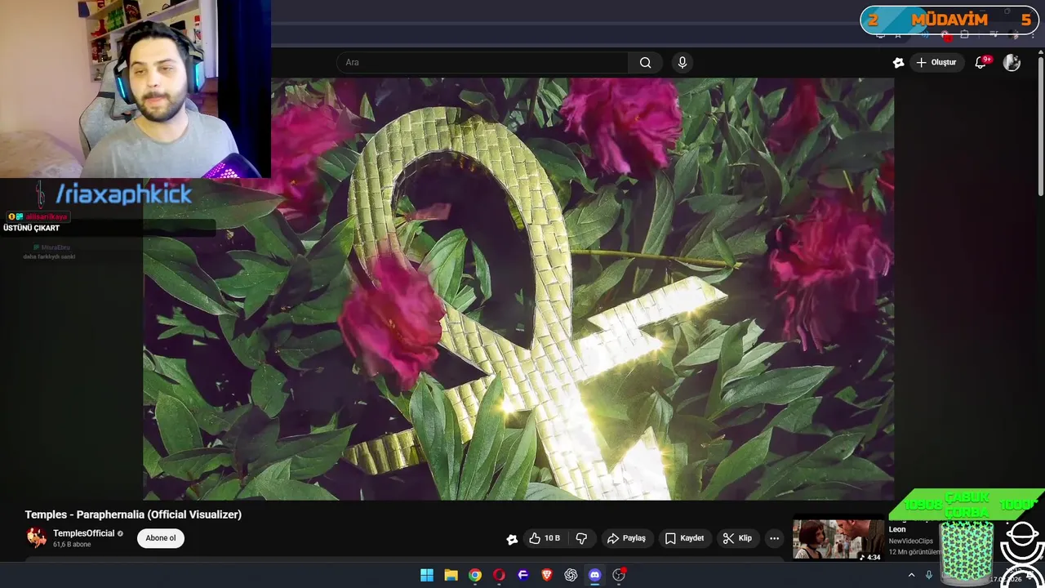
Task: Launch Brave browser from the taskbar
Action: click(x=547, y=575)
